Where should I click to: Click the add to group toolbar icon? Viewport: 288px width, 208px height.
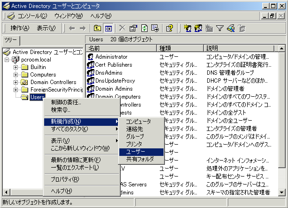click(241, 28)
